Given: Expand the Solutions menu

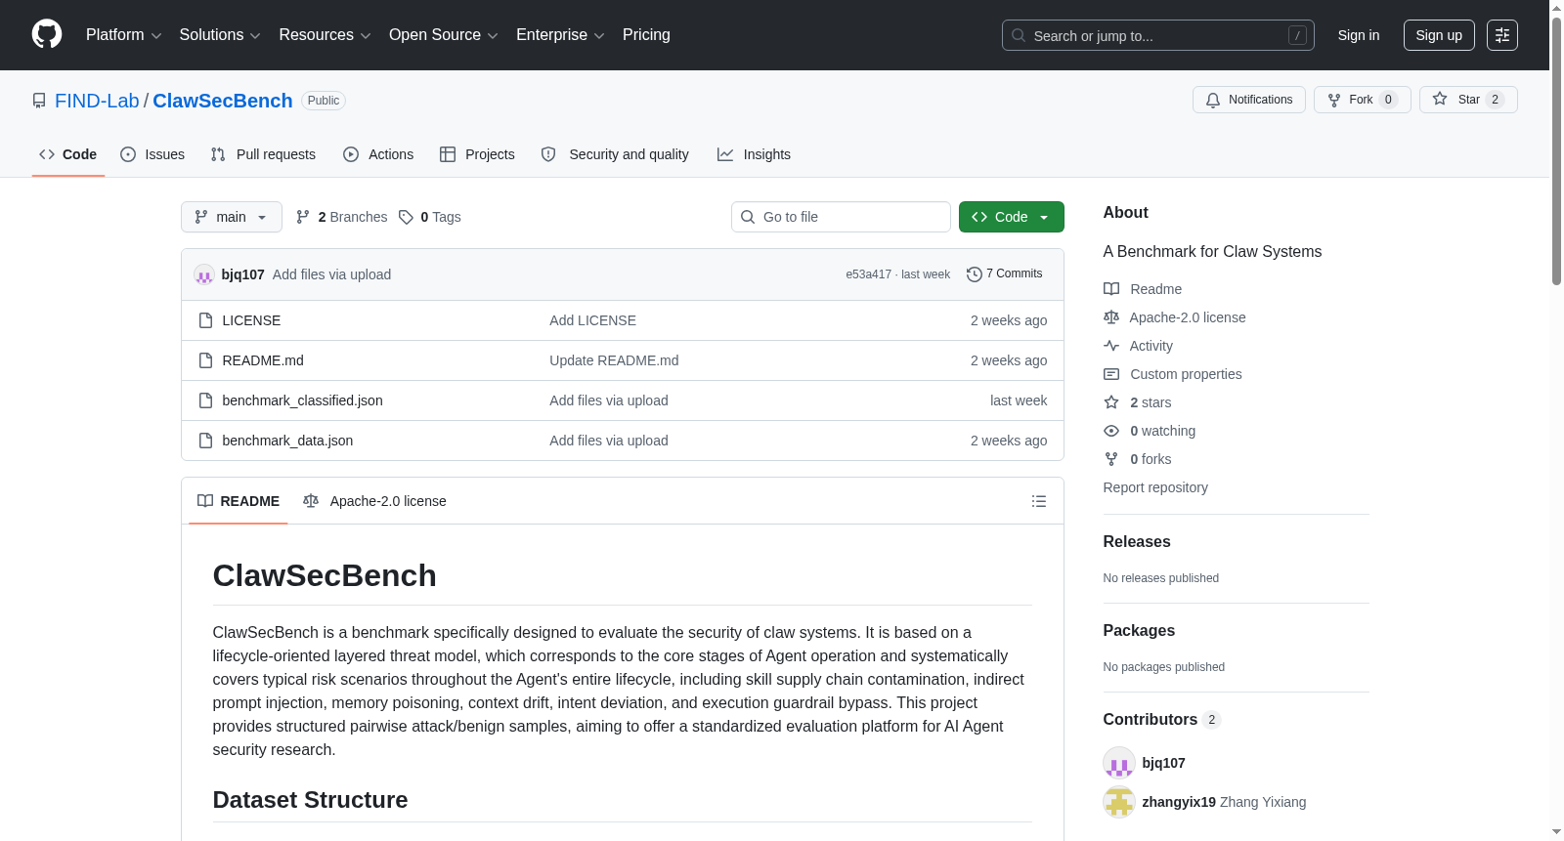Looking at the screenshot, I should (x=220, y=35).
